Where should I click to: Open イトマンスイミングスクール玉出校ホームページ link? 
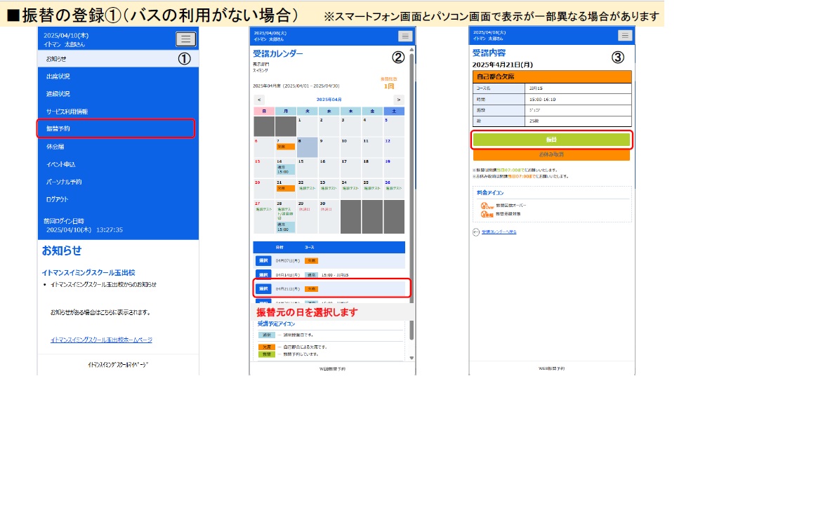(x=101, y=340)
